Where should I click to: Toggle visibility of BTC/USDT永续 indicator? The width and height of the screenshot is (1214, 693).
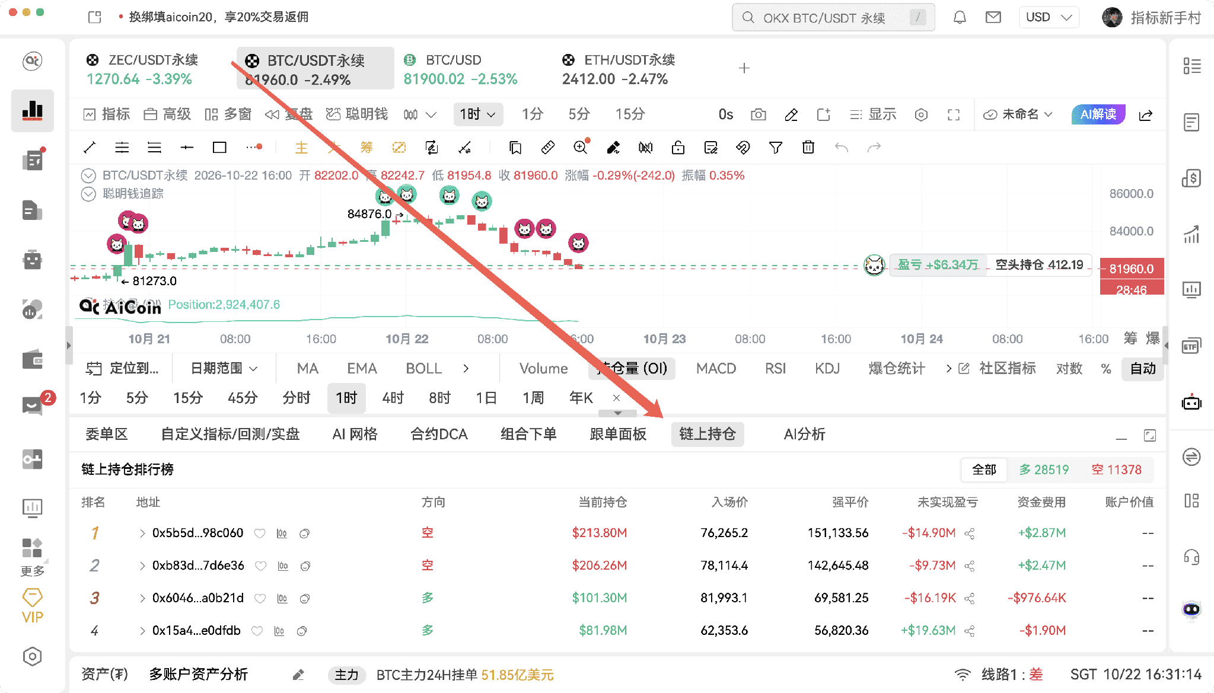88,175
